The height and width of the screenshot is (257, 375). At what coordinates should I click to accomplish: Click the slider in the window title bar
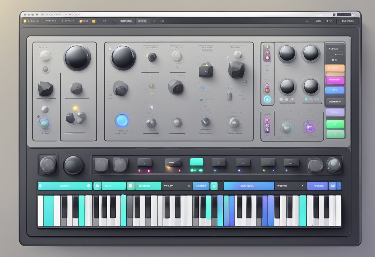coord(324,15)
